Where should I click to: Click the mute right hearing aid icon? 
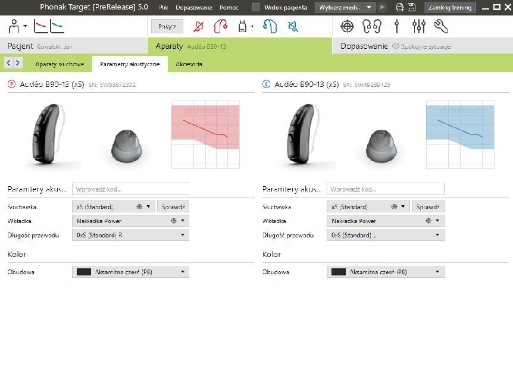[x=198, y=27]
